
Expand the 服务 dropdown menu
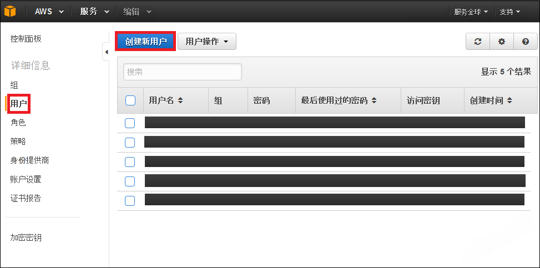point(95,11)
